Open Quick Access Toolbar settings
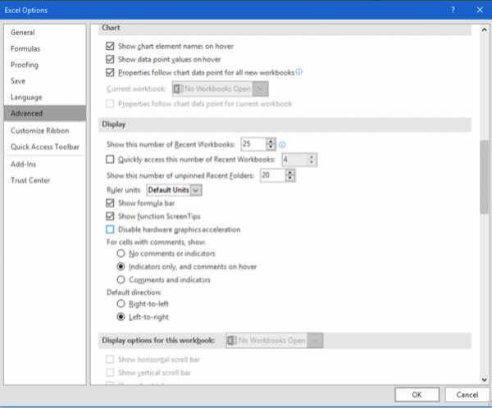Screen dimensions: 492x408 [45, 147]
